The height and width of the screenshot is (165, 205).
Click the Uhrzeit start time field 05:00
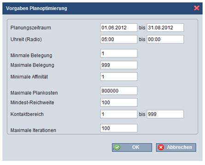click(x=119, y=39)
